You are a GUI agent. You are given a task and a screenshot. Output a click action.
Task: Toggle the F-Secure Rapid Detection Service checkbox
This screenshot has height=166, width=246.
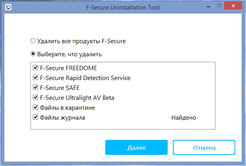pyautogui.click(x=36, y=78)
